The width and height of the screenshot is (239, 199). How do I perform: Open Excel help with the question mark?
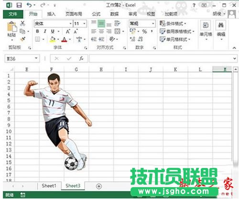click(194, 5)
